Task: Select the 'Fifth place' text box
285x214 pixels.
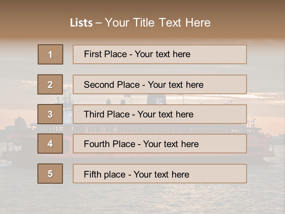Action: tap(160, 174)
